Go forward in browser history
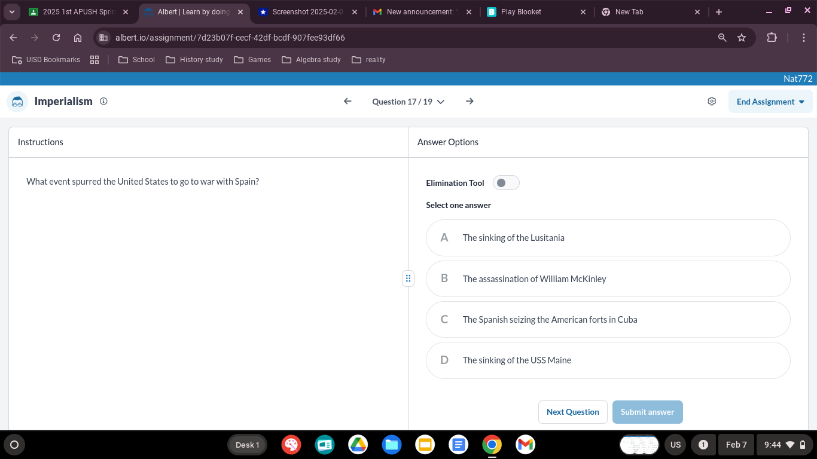Image resolution: width=817 pixels, height=459 pixels. [35, 38]
